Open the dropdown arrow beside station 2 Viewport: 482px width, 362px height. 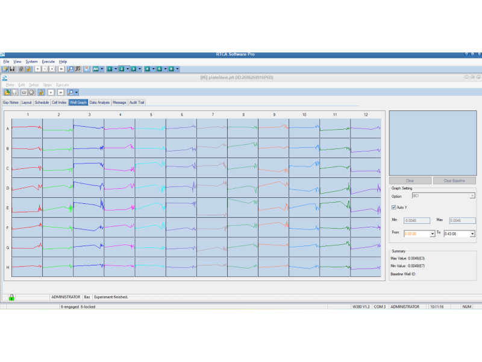[x=128, y=69]
